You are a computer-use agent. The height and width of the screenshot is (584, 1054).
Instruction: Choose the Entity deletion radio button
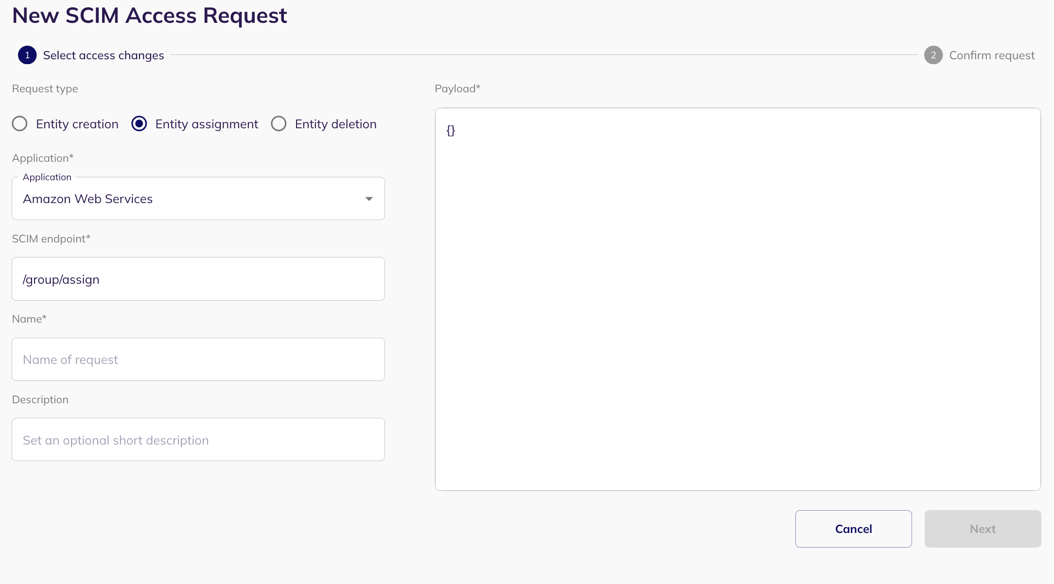(279, 124)
